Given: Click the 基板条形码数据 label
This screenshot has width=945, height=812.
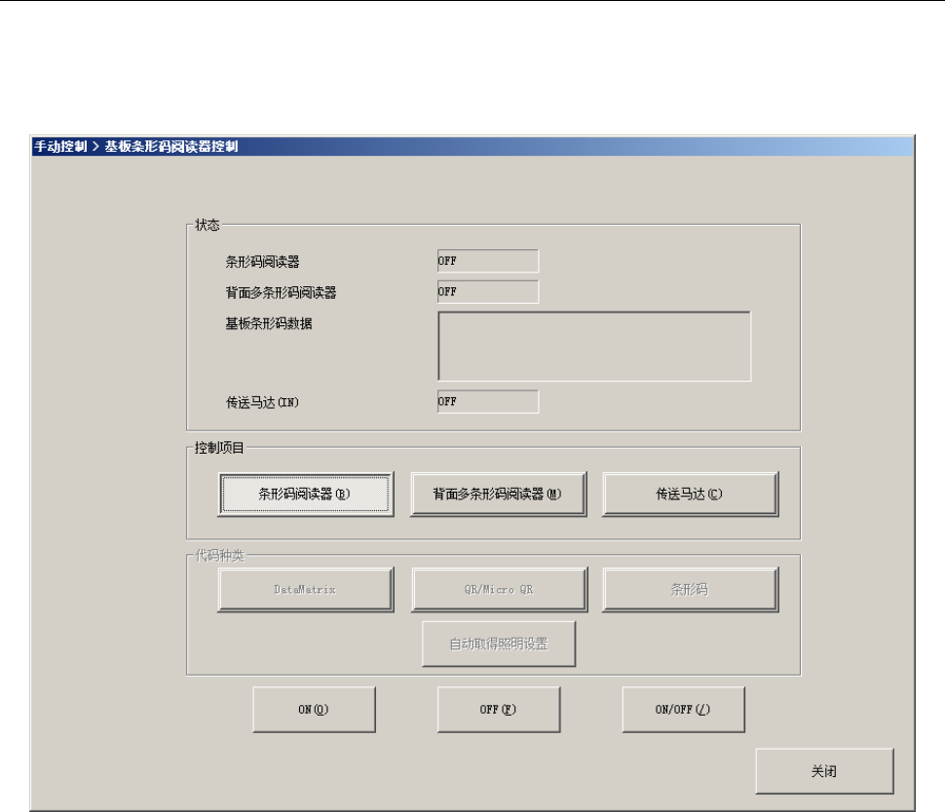Looking at the screenshot, I should [x=269, y=323].
